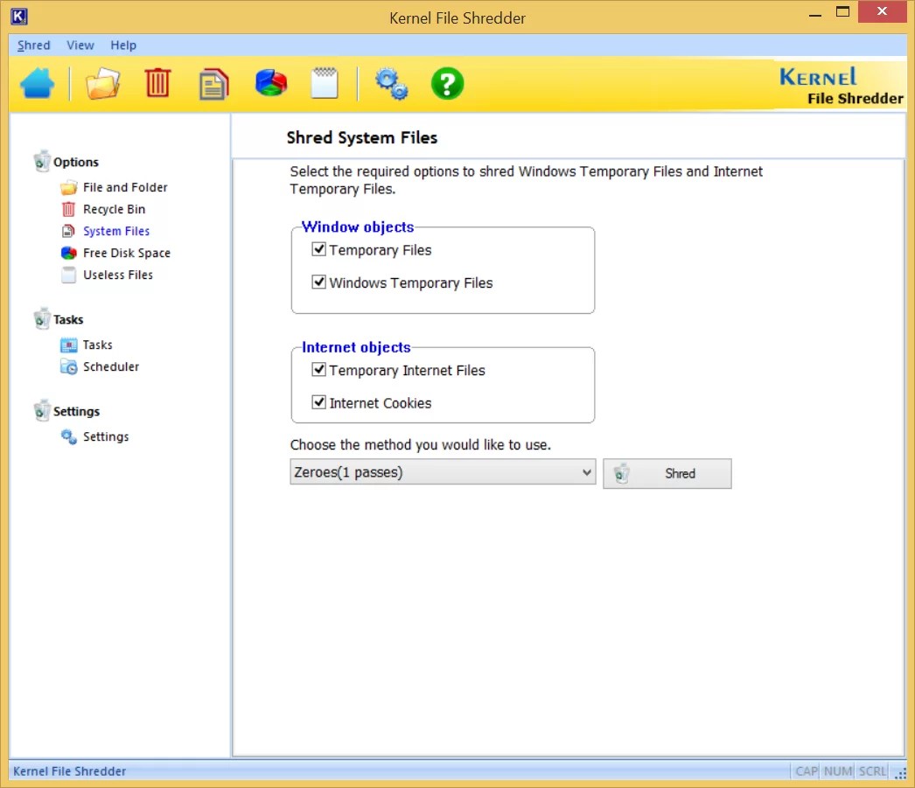Disable Temporary Internet Files checkbox
Viewport: 915px width, 788px height.
pyautogui.click(x=318, y=370)
